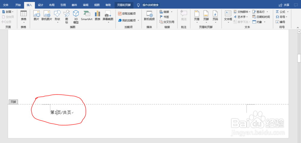
Task: Open SmartArt graphic dialog
Action: 87,16
